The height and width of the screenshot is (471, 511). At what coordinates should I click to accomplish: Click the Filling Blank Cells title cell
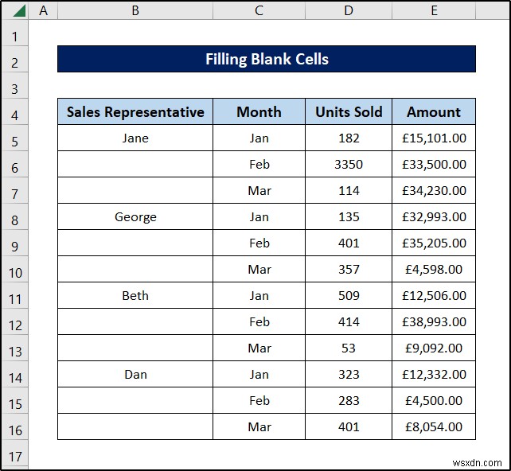[267, 60]
